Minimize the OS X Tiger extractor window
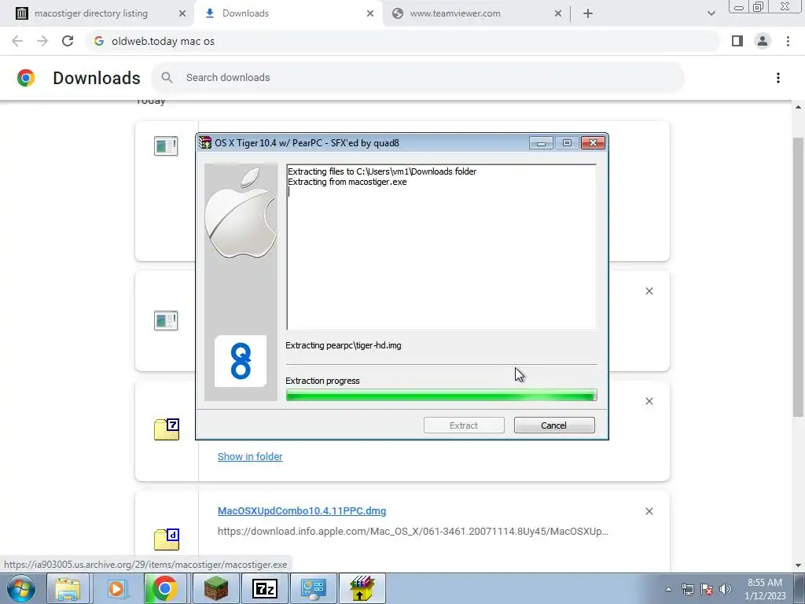Image resolution: width=805 pixels, height=604 pixels. pos(541,143)
